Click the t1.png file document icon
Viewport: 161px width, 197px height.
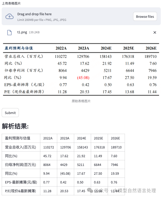tap(9, 32)
